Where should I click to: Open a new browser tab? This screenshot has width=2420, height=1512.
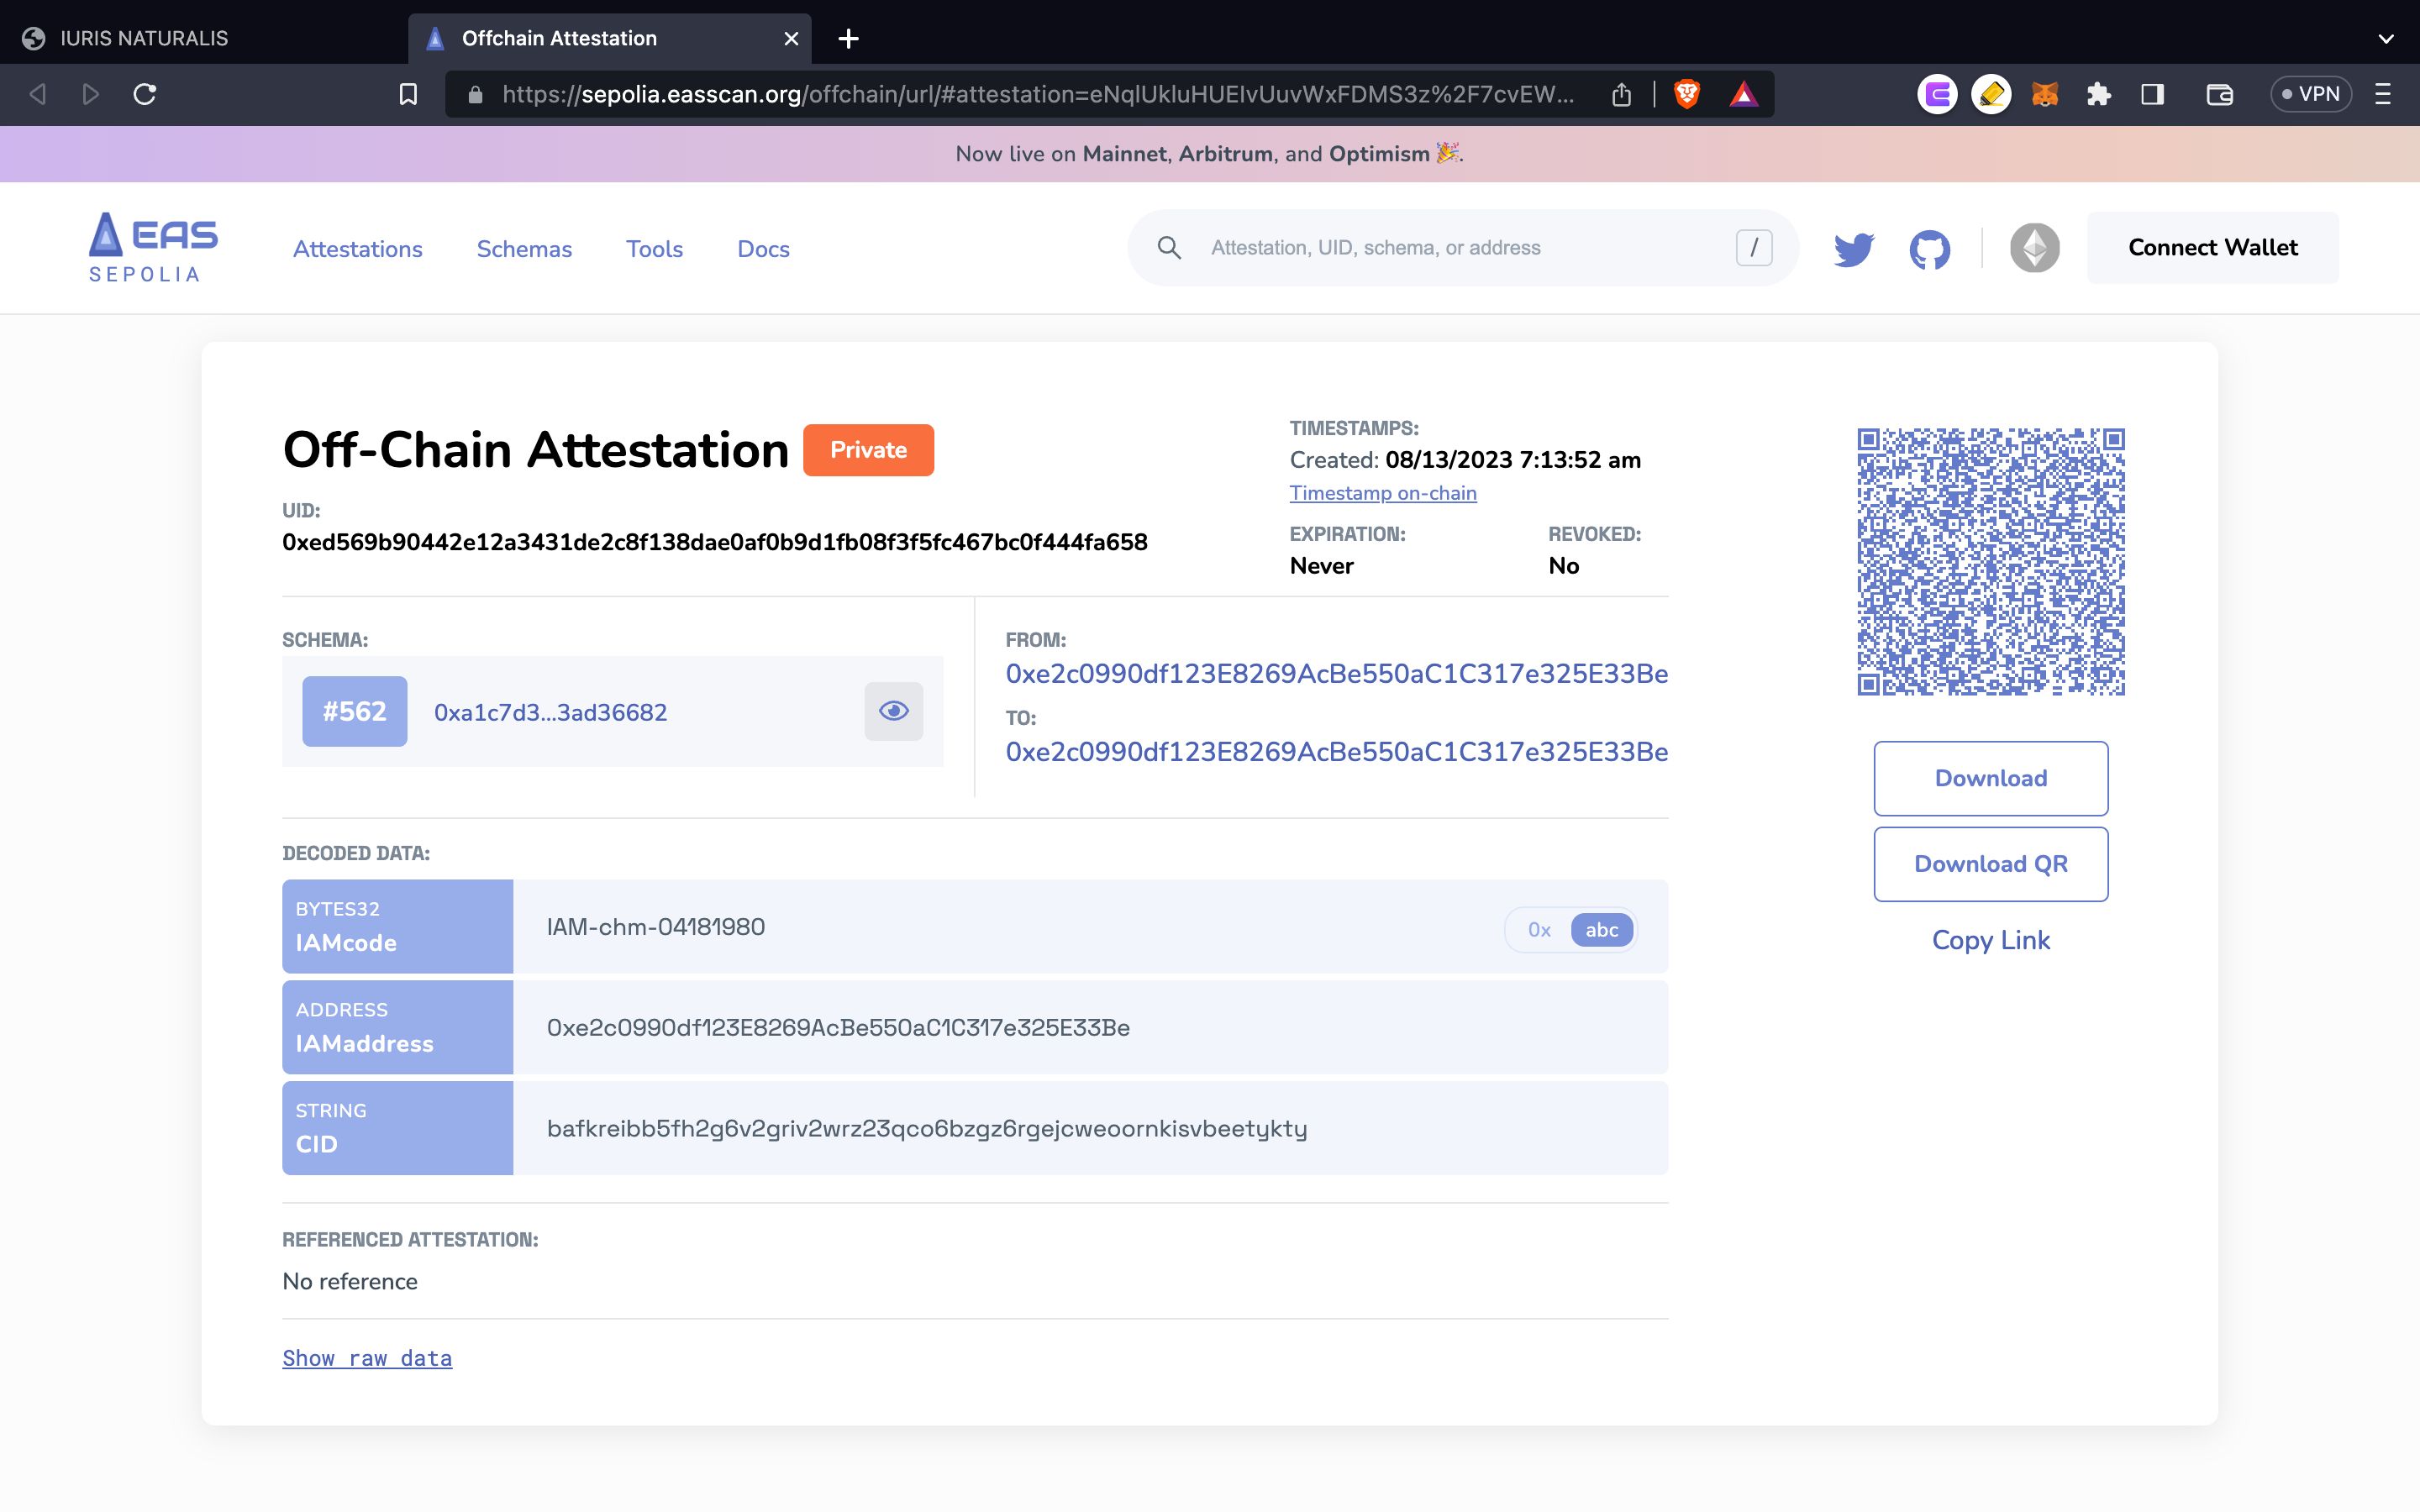coord(848,39)
